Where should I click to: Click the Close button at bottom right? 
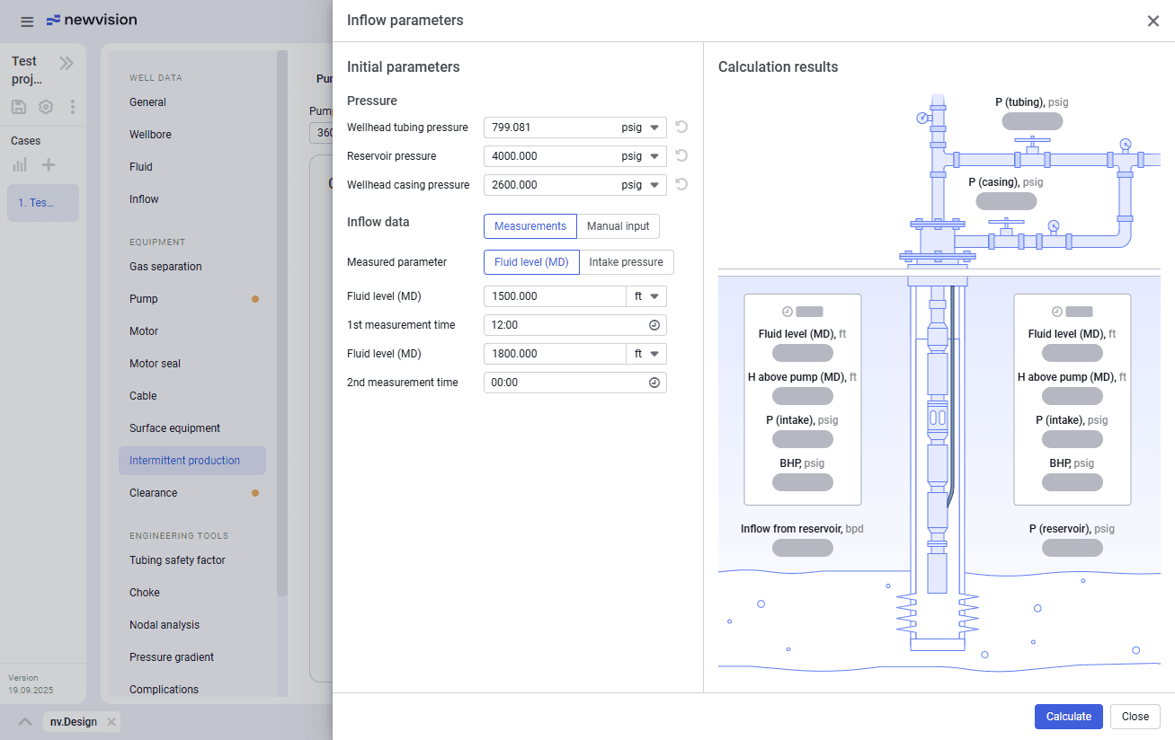tap(1135, 717)
